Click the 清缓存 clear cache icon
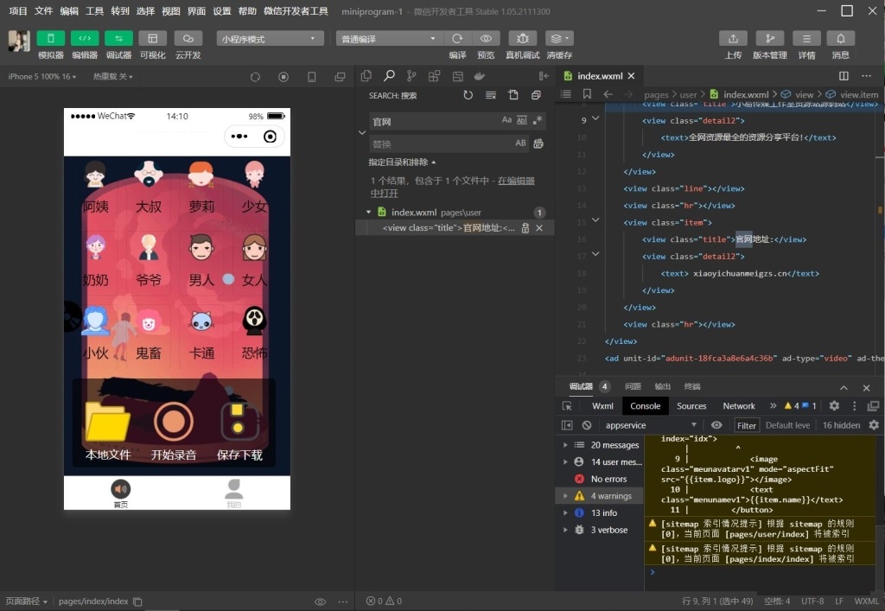The image size is (885, 611). pos(559,39)
